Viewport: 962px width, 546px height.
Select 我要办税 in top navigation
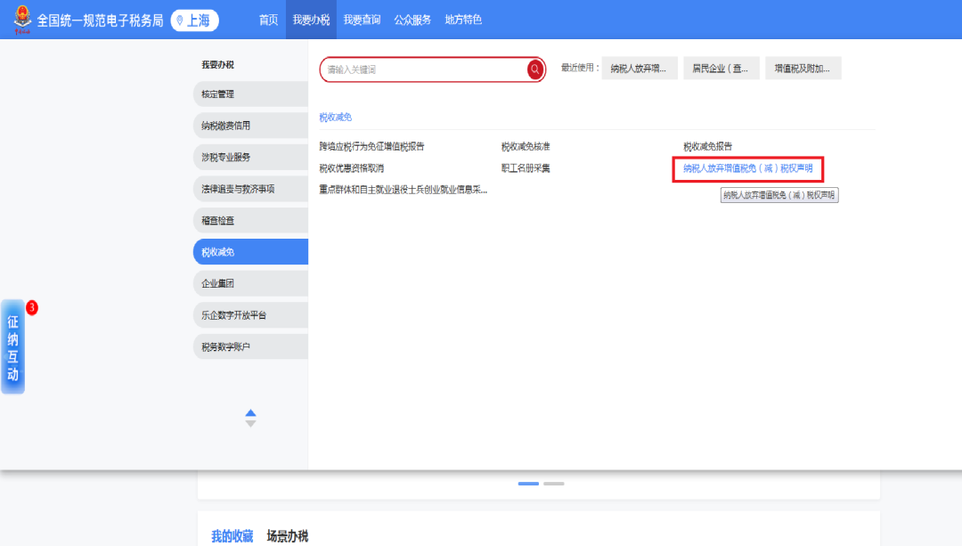click(311, 20)
